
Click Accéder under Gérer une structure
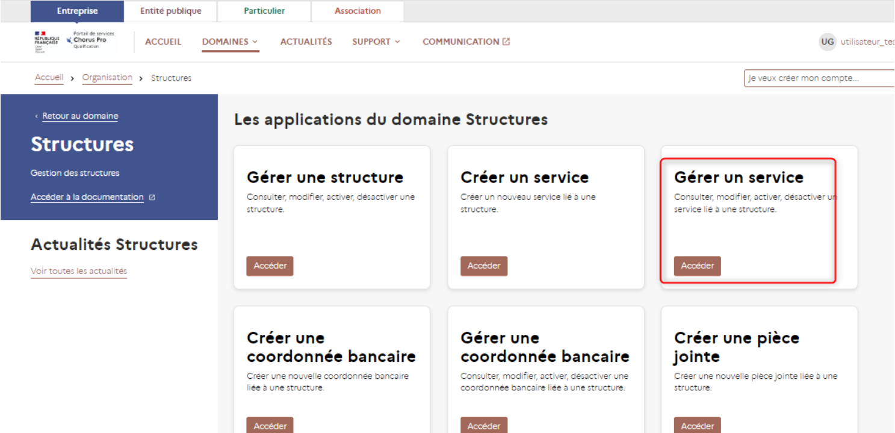pyautogui.click(x=270, y=266)
